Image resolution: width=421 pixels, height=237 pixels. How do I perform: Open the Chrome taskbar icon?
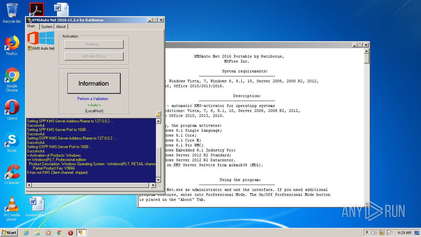(60, 233)
